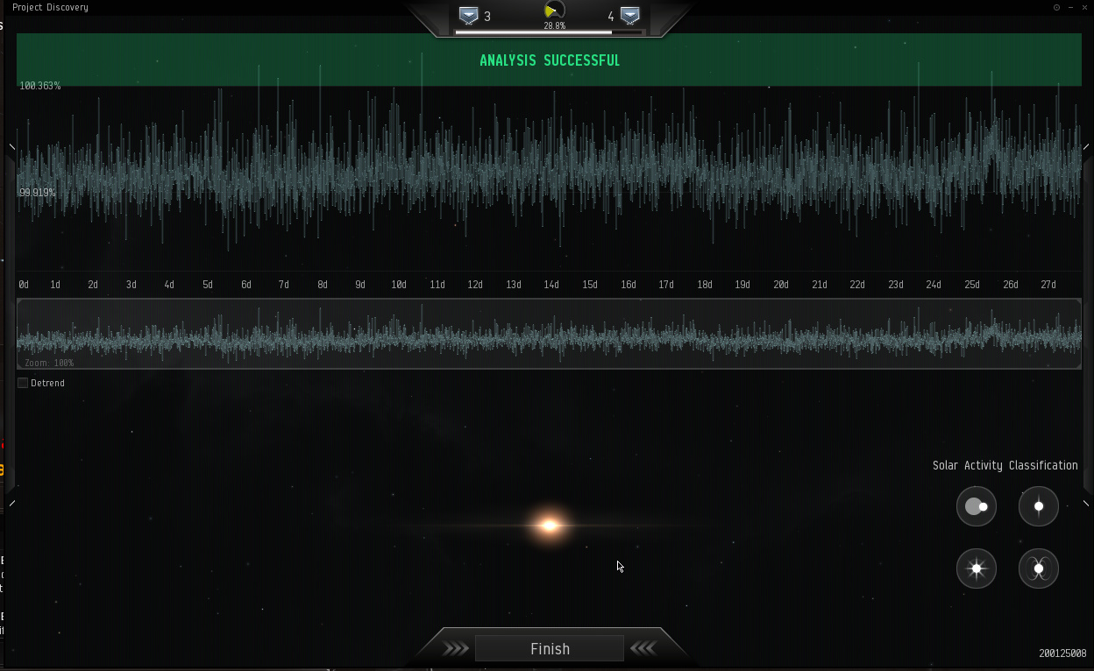Click the Finish button
1094x671 pixels.
coord(550,648)
